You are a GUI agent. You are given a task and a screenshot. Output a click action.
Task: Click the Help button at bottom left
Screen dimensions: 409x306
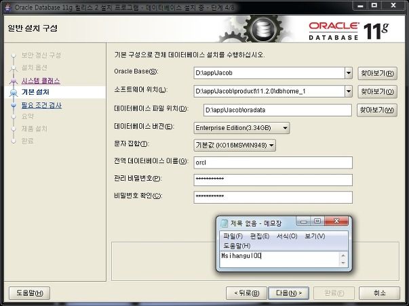click(29, 293)
